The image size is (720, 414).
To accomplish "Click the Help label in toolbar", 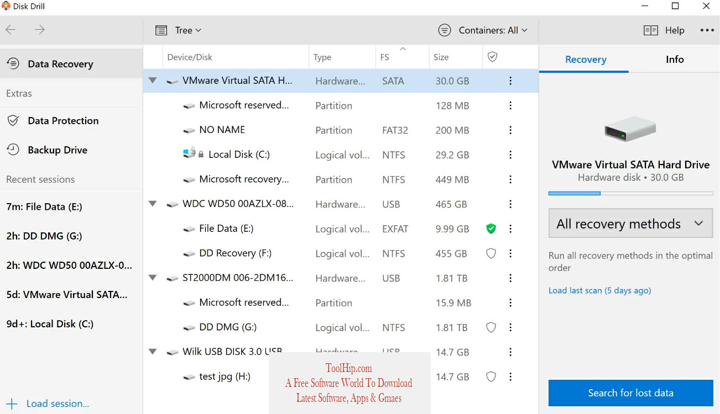I will pos(675,30).
